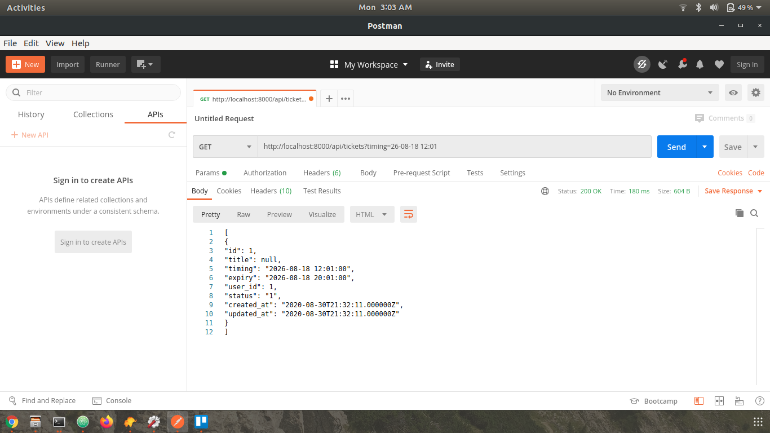The height and width of the screenshot is (433, 770).
Task: Switch to the Collections tab
Action: [x=93, y=114]
